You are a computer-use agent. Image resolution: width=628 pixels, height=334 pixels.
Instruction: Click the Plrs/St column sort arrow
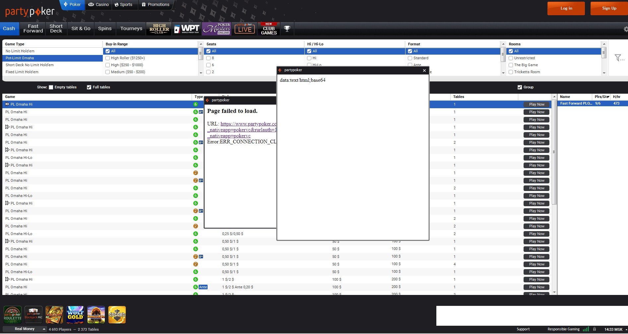click(608, 97)
